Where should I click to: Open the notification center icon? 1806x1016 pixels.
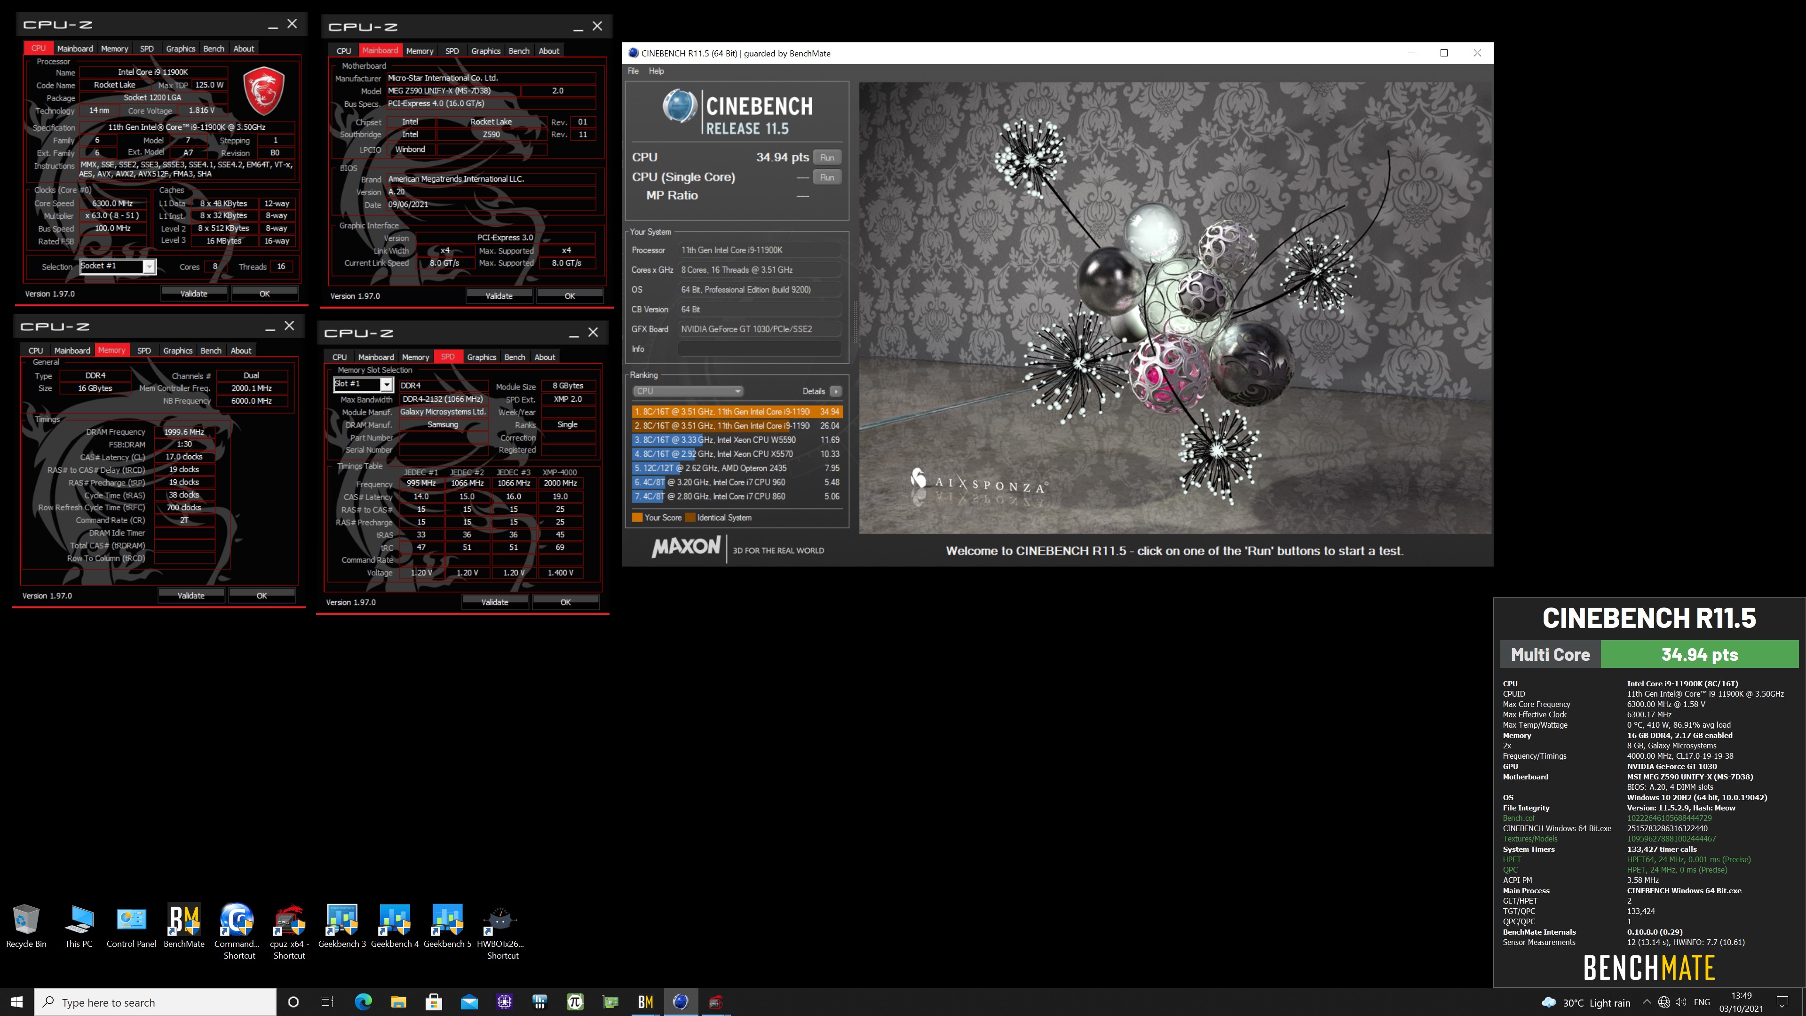pyautogui.click(x=1782, y=1002)
